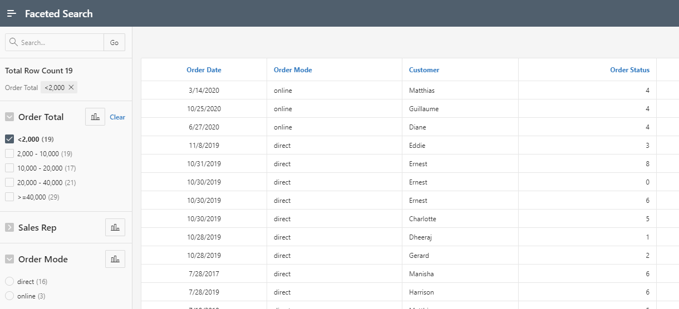The width and height of the screenshot is (679, 309).
Task: Collapse the Order Total facet
Action: [x=9, y=117]
